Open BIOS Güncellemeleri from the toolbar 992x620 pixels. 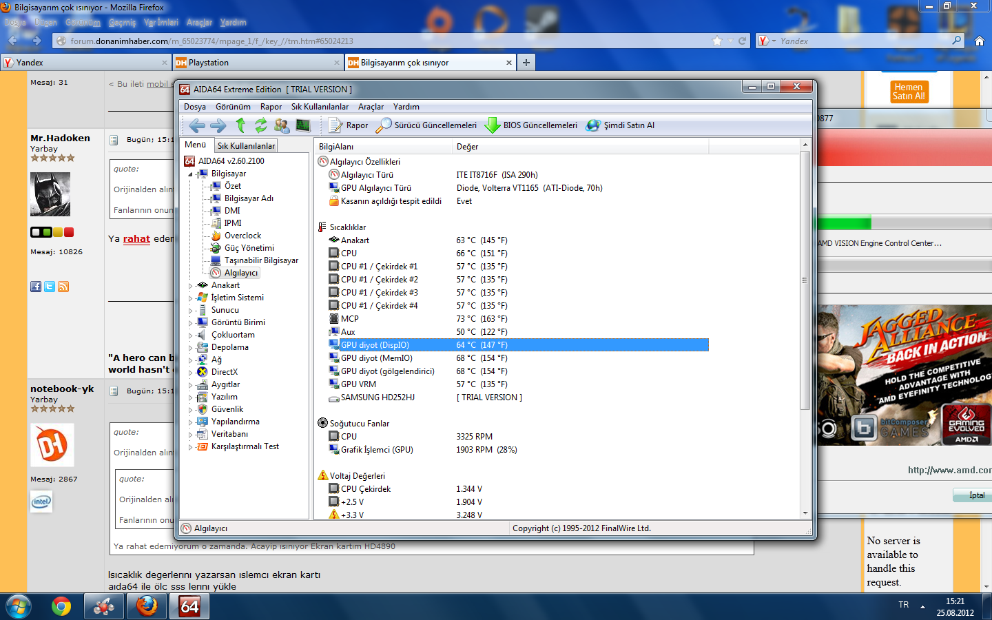tap(531, 125)
